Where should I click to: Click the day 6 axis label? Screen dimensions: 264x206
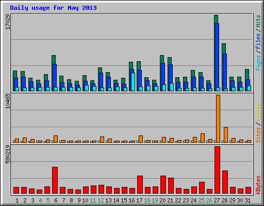point(56,200)
